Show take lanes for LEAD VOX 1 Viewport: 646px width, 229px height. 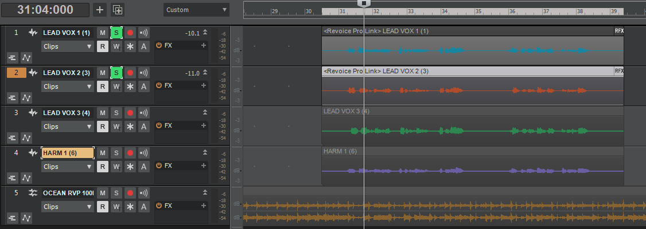coord(13,57)
